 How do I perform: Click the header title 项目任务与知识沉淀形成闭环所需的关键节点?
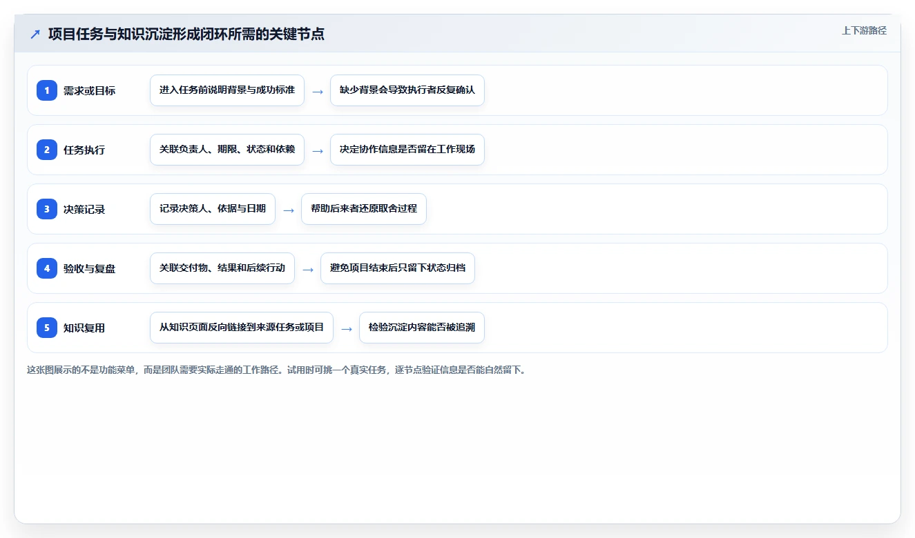(x=186, y=34)
